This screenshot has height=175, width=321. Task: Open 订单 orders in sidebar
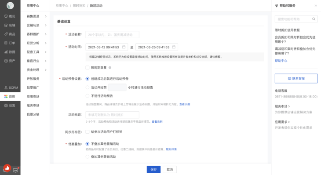point(10,43)
